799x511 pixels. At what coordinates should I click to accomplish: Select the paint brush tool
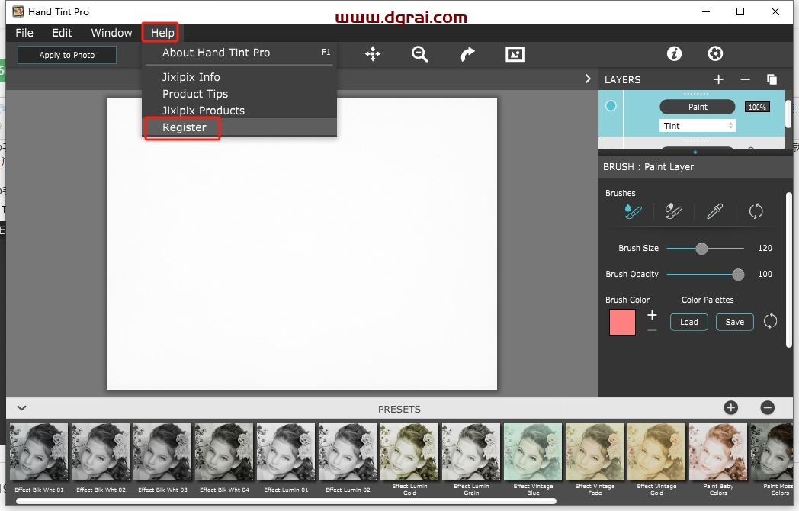pos(633,211)
